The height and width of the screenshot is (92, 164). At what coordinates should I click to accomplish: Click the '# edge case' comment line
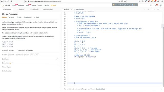click(x=82, y=55)
